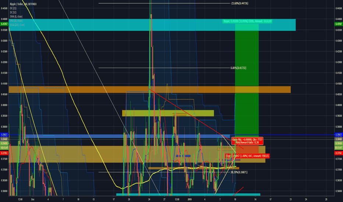Click the 0.38408 tag on right price scale
Viewport: 343px width, 202px height.
pyautogui.click(x=339, y=139)
